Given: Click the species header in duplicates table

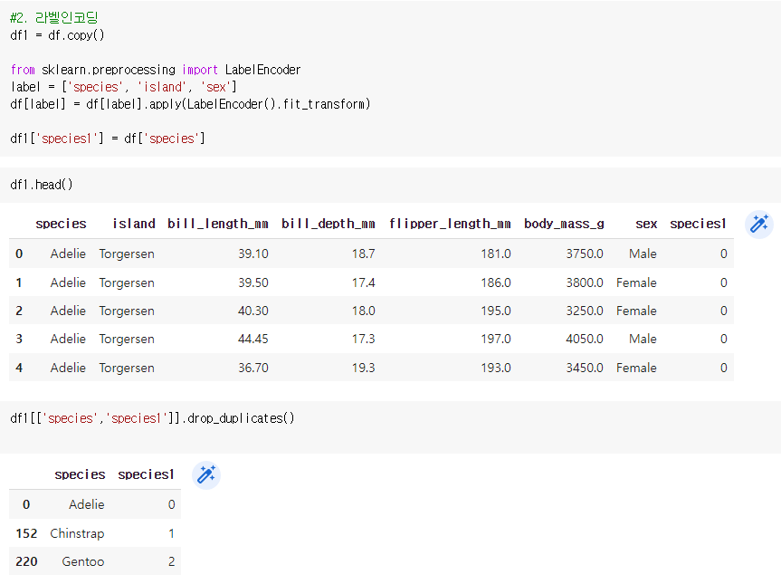Looking at the screenshot, I should point(80,474).
